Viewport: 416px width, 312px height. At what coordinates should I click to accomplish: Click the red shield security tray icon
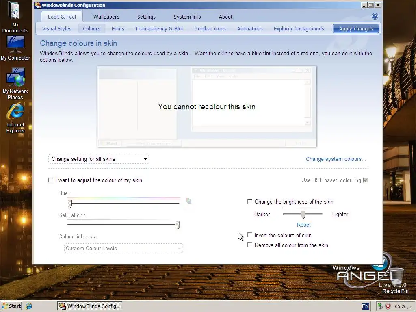[388, 306]
